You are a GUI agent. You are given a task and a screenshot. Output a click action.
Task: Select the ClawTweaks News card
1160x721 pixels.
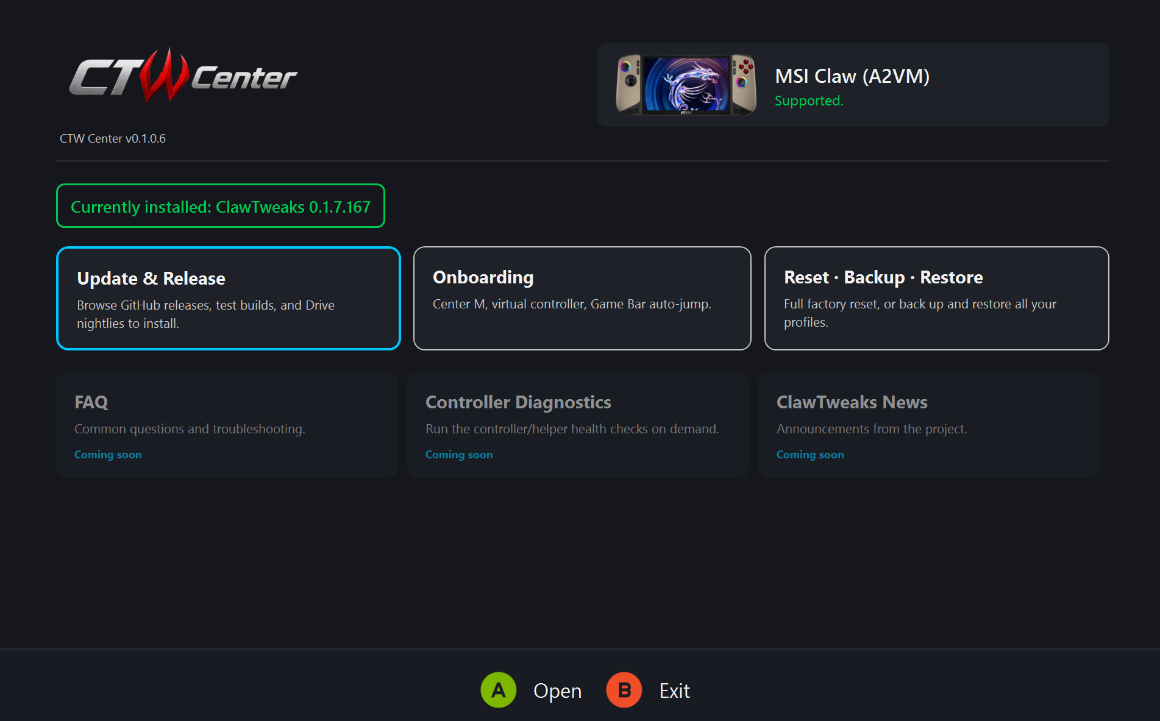coord(929,425)
